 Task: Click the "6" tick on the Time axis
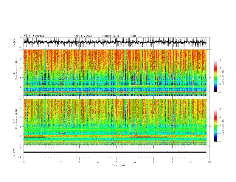(135, 162)
